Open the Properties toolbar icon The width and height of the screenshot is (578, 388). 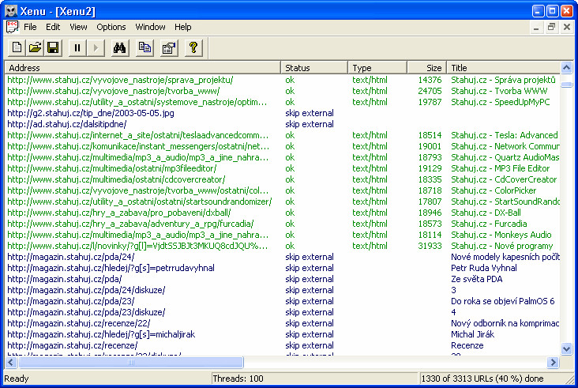coord(169,48)
